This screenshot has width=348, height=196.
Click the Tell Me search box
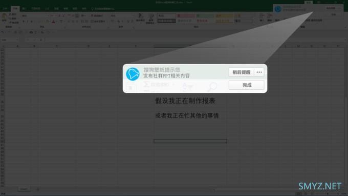tap(103, 9)
